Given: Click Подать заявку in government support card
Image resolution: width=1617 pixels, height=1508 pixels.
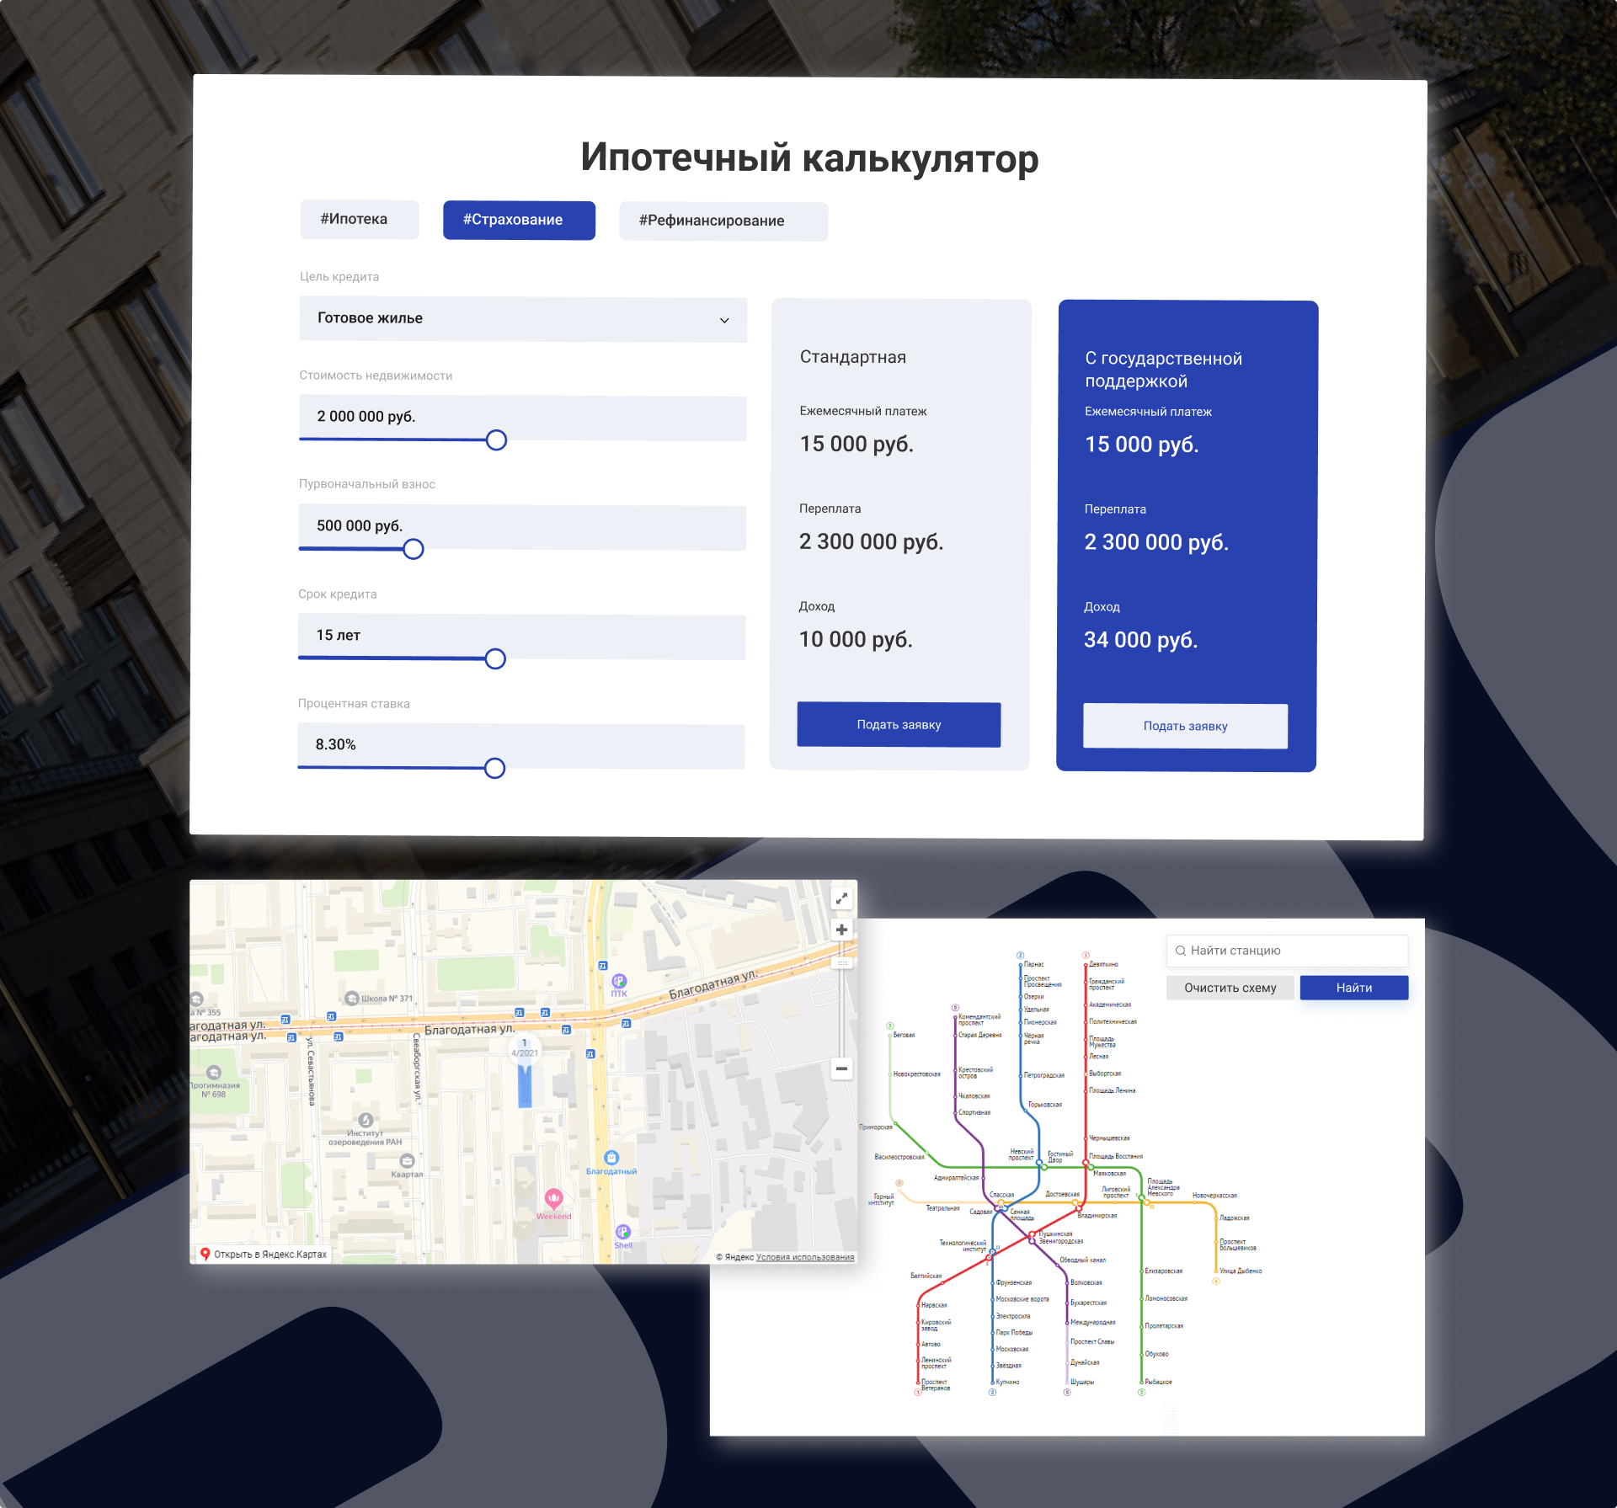Looking at the screenshot, I should point(1185,726).
